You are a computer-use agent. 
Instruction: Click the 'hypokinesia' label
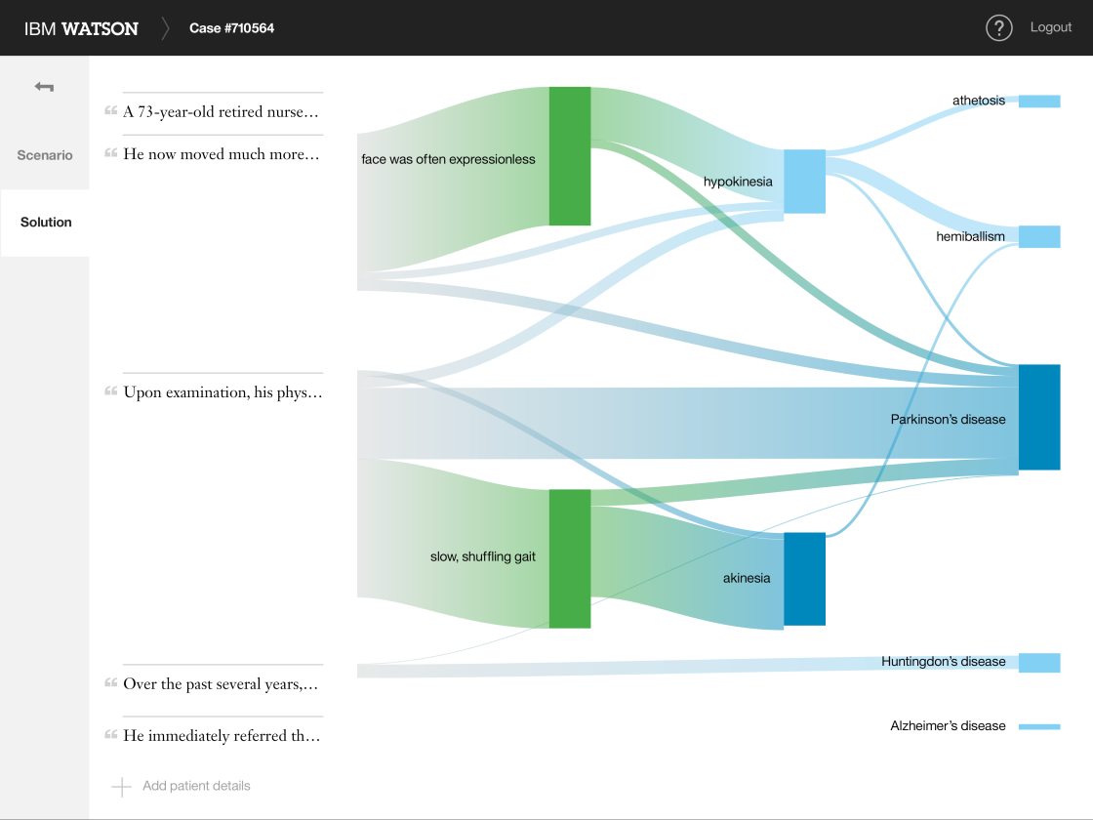(738, 182)
